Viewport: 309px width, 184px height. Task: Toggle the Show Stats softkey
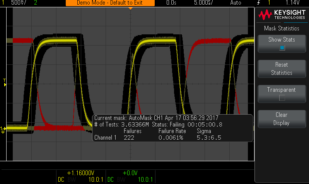point(282,43)
